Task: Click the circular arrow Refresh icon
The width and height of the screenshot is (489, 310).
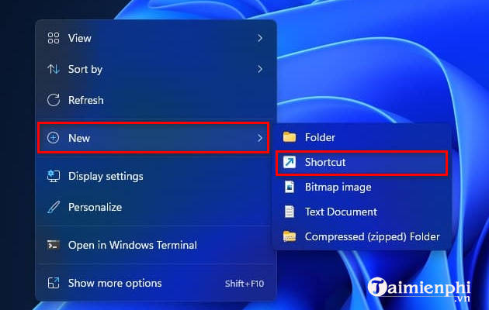Action: (54, 100)
